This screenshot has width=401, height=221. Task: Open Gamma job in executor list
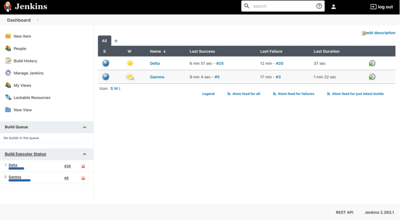click(x=15, y=177)
